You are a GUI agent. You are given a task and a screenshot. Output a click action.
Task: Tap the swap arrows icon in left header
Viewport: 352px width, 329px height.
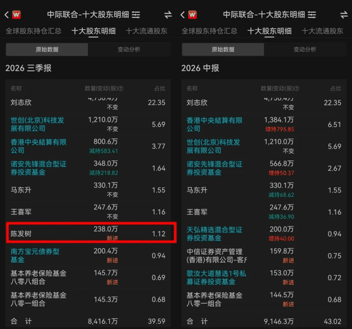[168, 15]
